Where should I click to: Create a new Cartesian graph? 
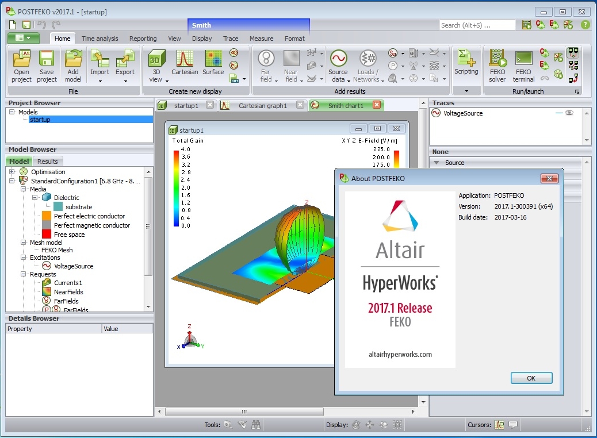185,63
